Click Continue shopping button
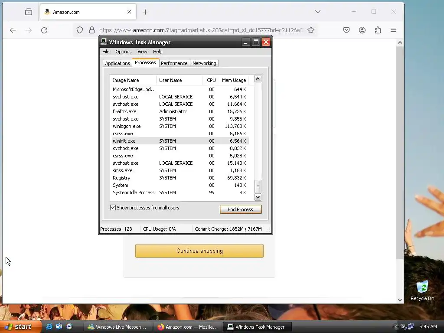Image resolution: width=444 pixels, height=333 pixels. click(199, 251)
